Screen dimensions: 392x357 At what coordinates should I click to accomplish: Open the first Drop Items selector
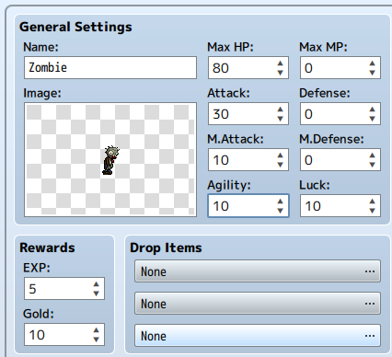(x=258, y=271)
